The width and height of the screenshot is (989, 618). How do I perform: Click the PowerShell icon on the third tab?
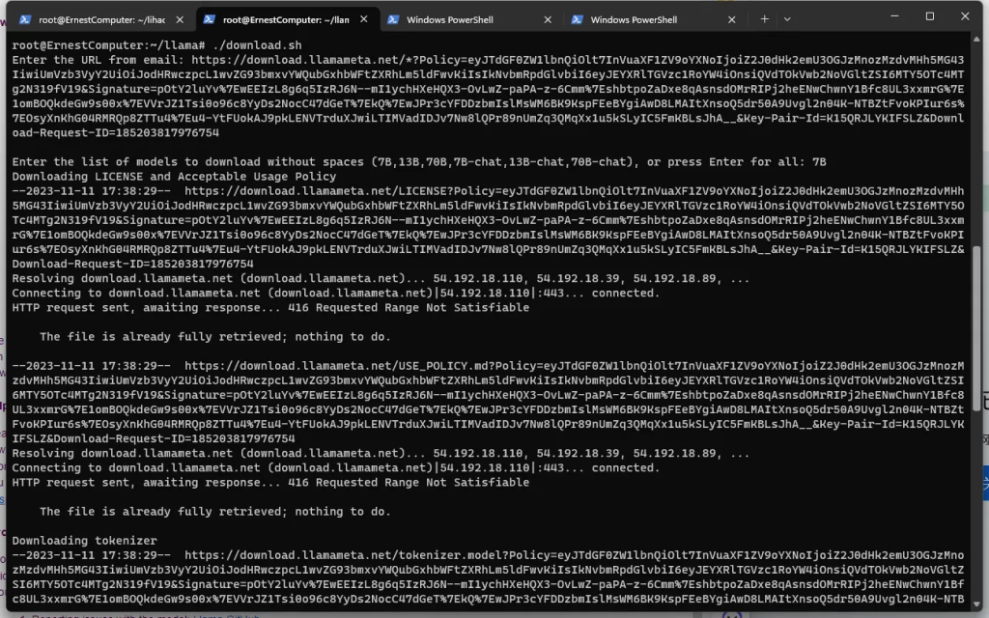tap(392, 18)
